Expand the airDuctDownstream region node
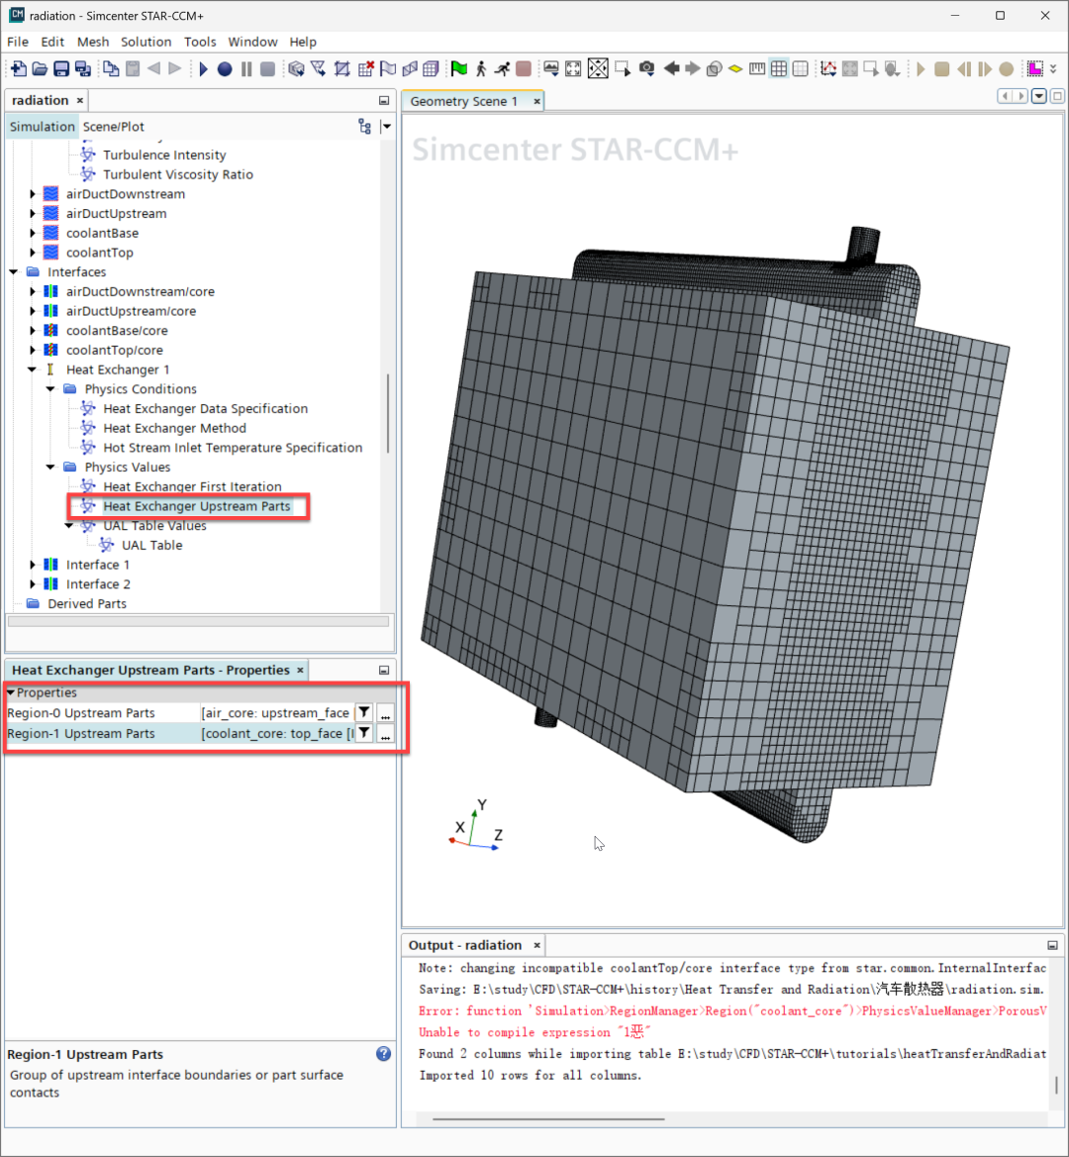Image resolution: width=1069 pixels, height=1157 pixels. click(x=33, y=194)
